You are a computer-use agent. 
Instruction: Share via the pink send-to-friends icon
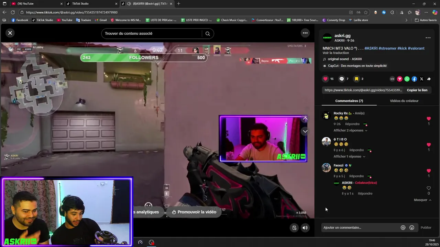click(x=399, y=79)
